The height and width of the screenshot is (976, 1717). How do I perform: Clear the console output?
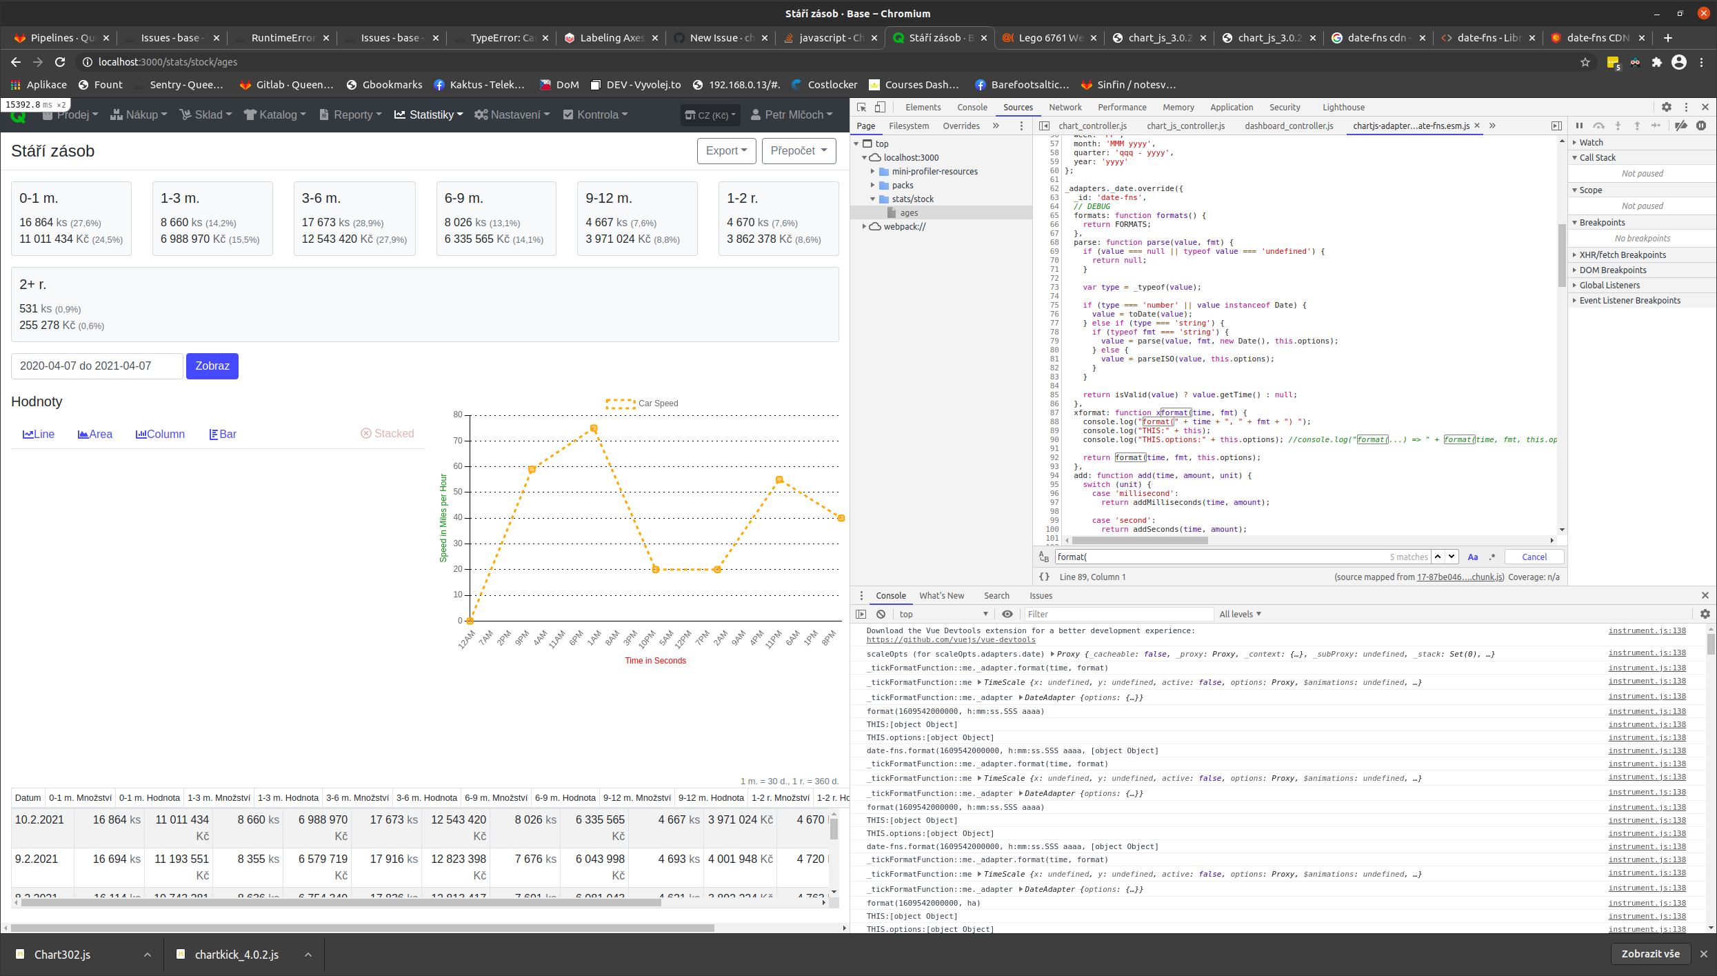[881, 614]
